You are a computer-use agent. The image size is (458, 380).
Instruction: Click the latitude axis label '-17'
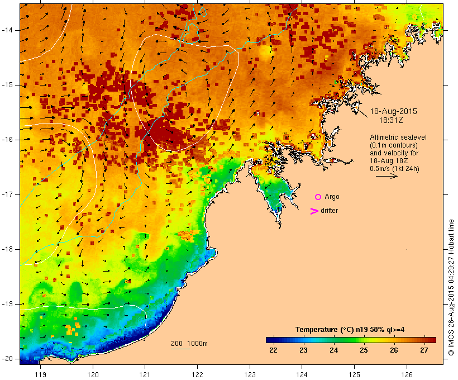[7, 194]
